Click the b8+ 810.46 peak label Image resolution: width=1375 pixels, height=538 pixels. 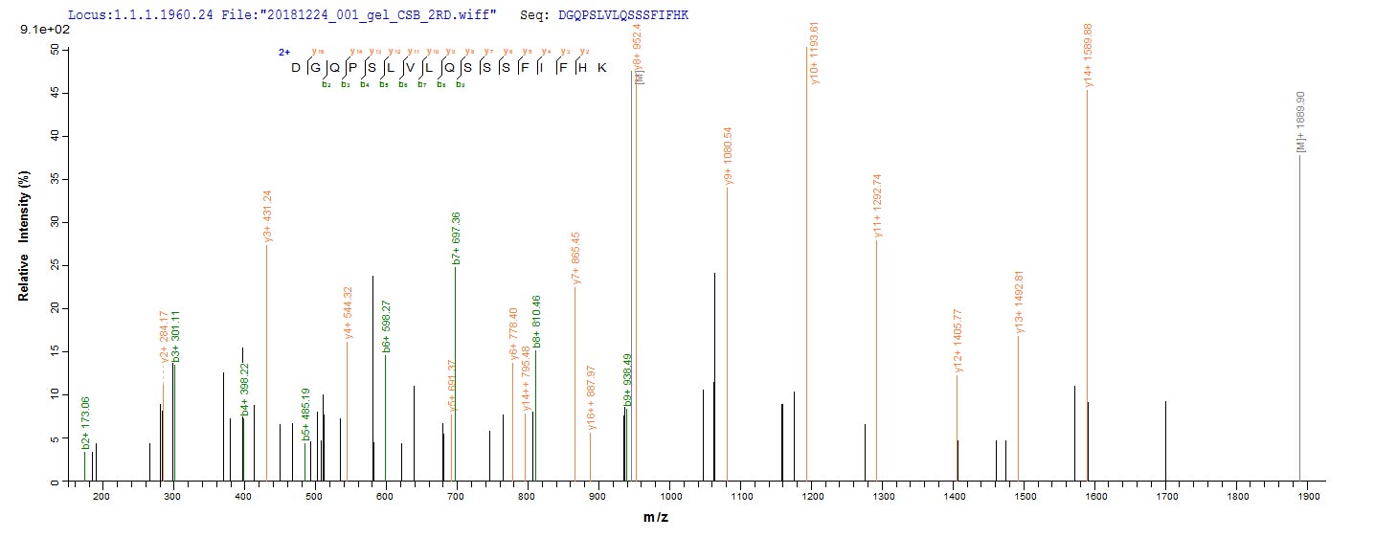click(537, 321)
